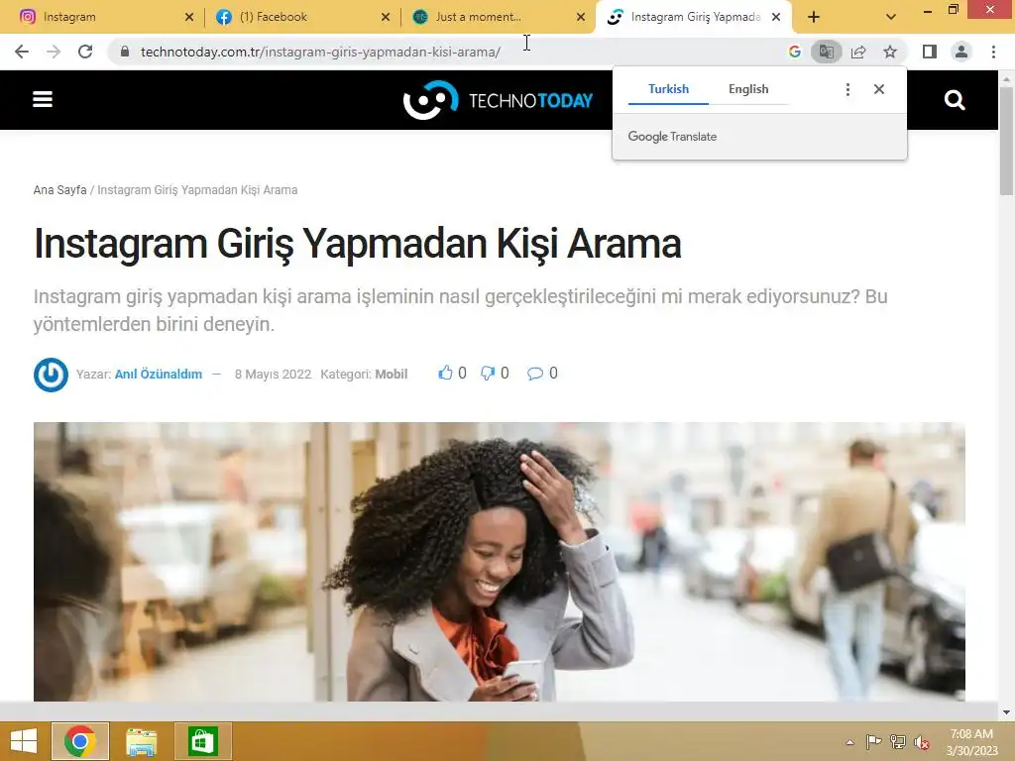
Task: Open the Store app from taskbar
Action: point(202,741)
